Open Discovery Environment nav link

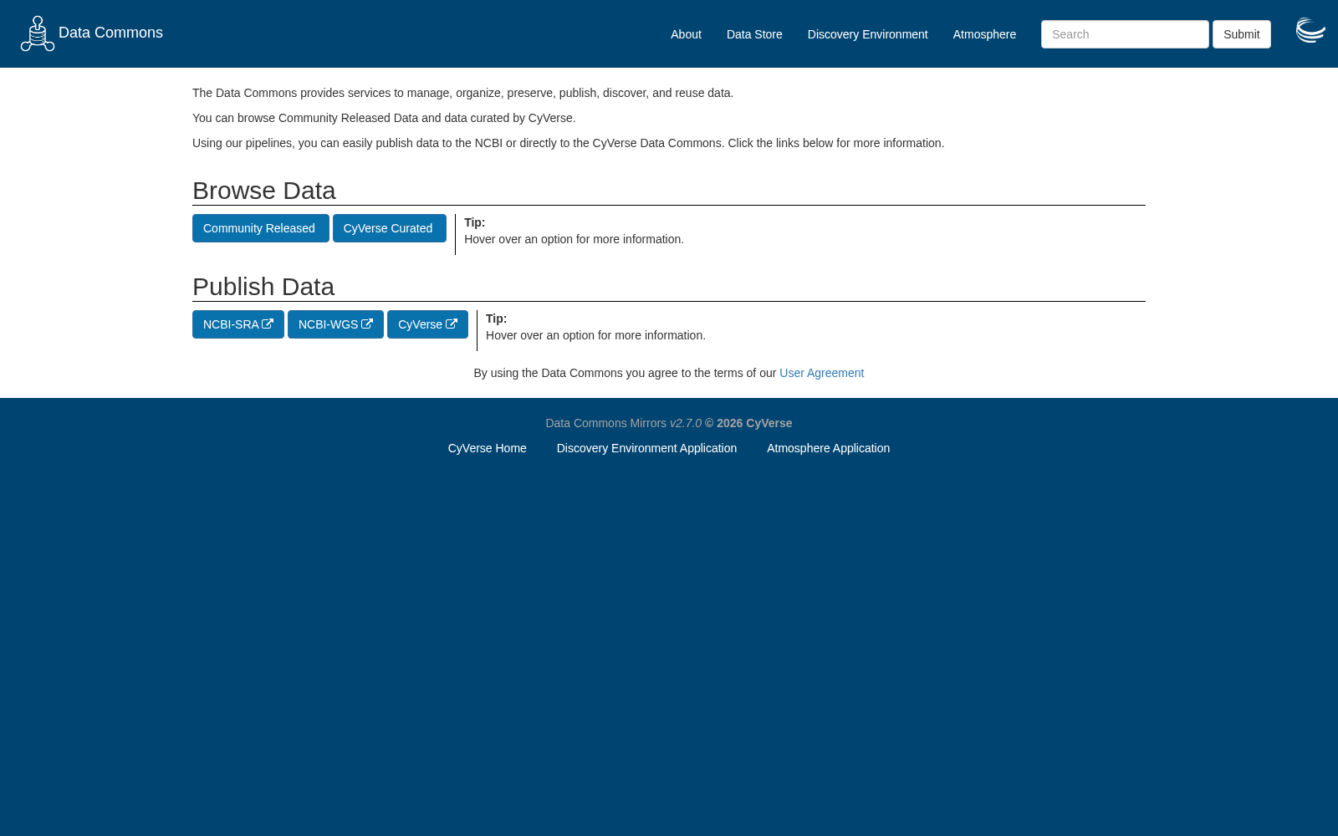click(x=867, y=34)
